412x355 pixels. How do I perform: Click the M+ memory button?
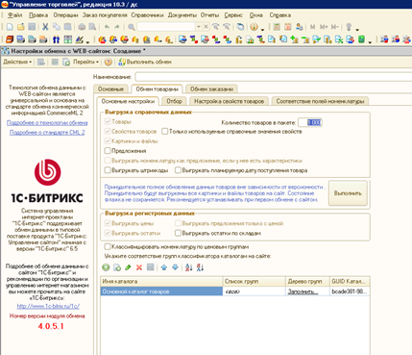(324, 27)
